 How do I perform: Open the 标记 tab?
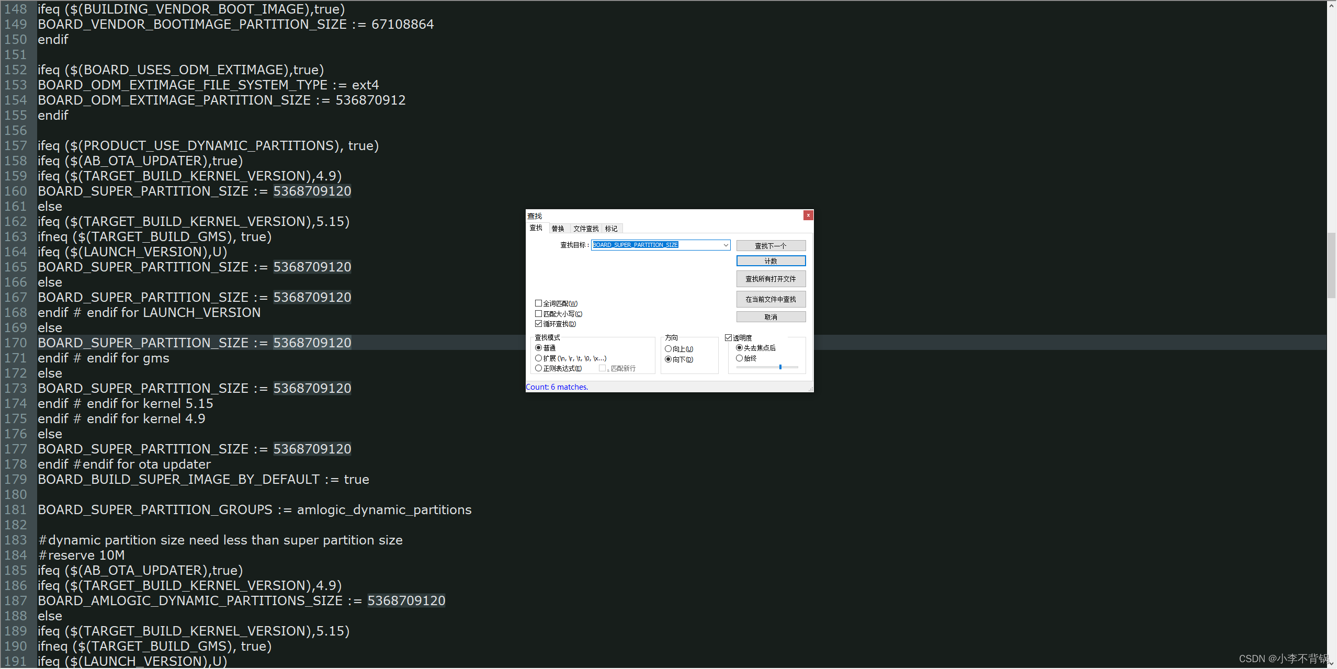tap(611, 229)
